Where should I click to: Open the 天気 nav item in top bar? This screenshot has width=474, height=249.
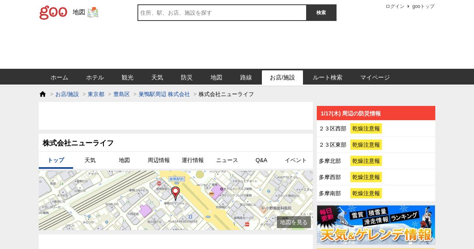157,77
